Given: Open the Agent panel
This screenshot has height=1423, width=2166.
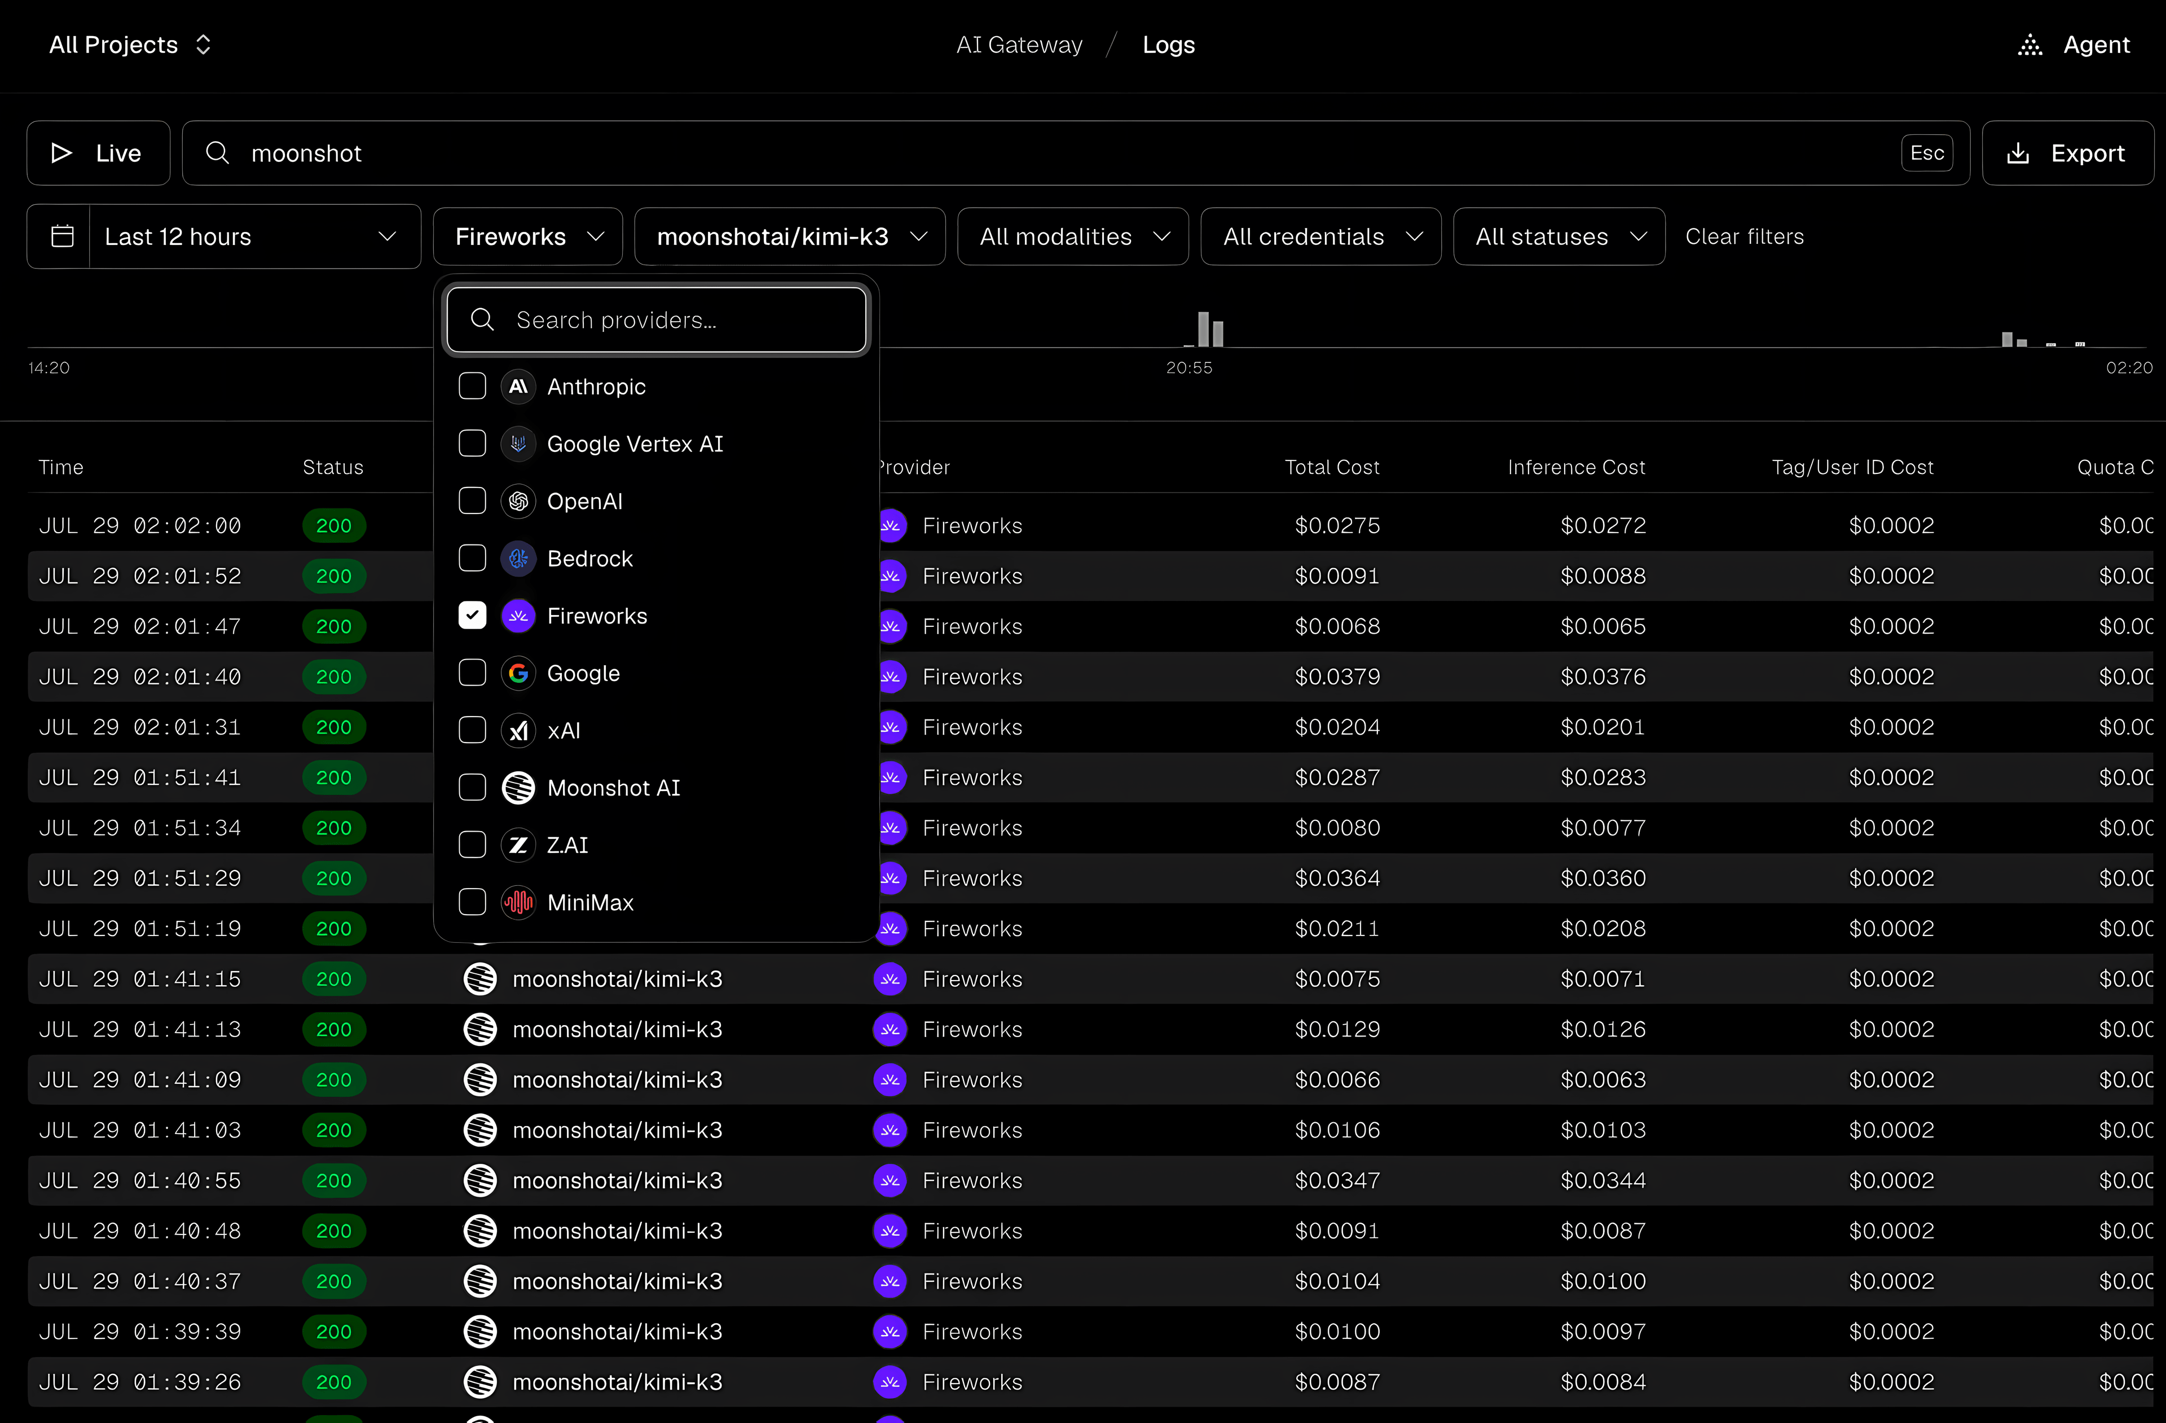Looking at the screenshot, I should (x=2073, y=45).
